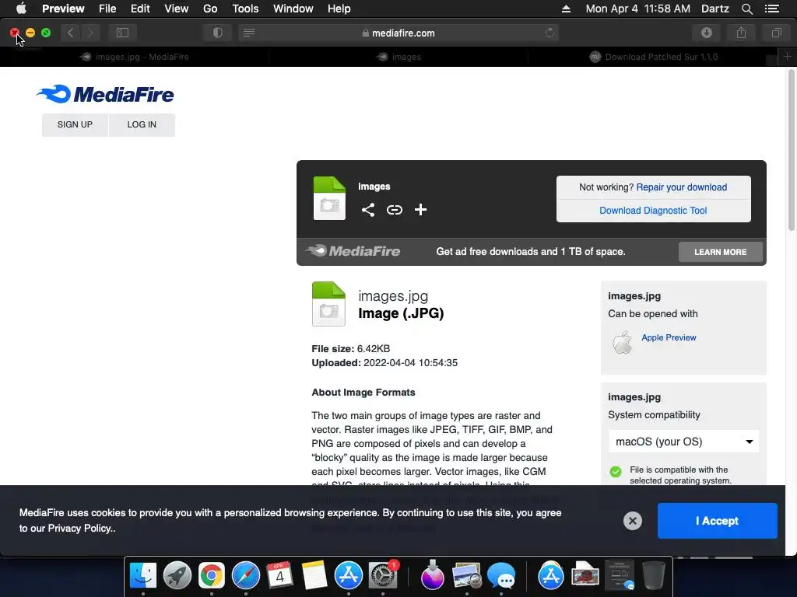Click the File size 6.42KB text
Image resolution: width=797 pixels, height=597 pixels.
coord(351,349)
